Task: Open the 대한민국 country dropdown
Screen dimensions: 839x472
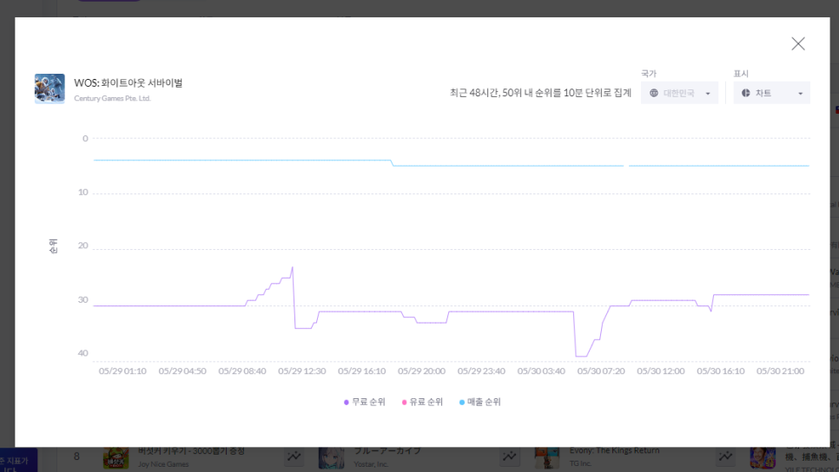Action: coord(679,93)
